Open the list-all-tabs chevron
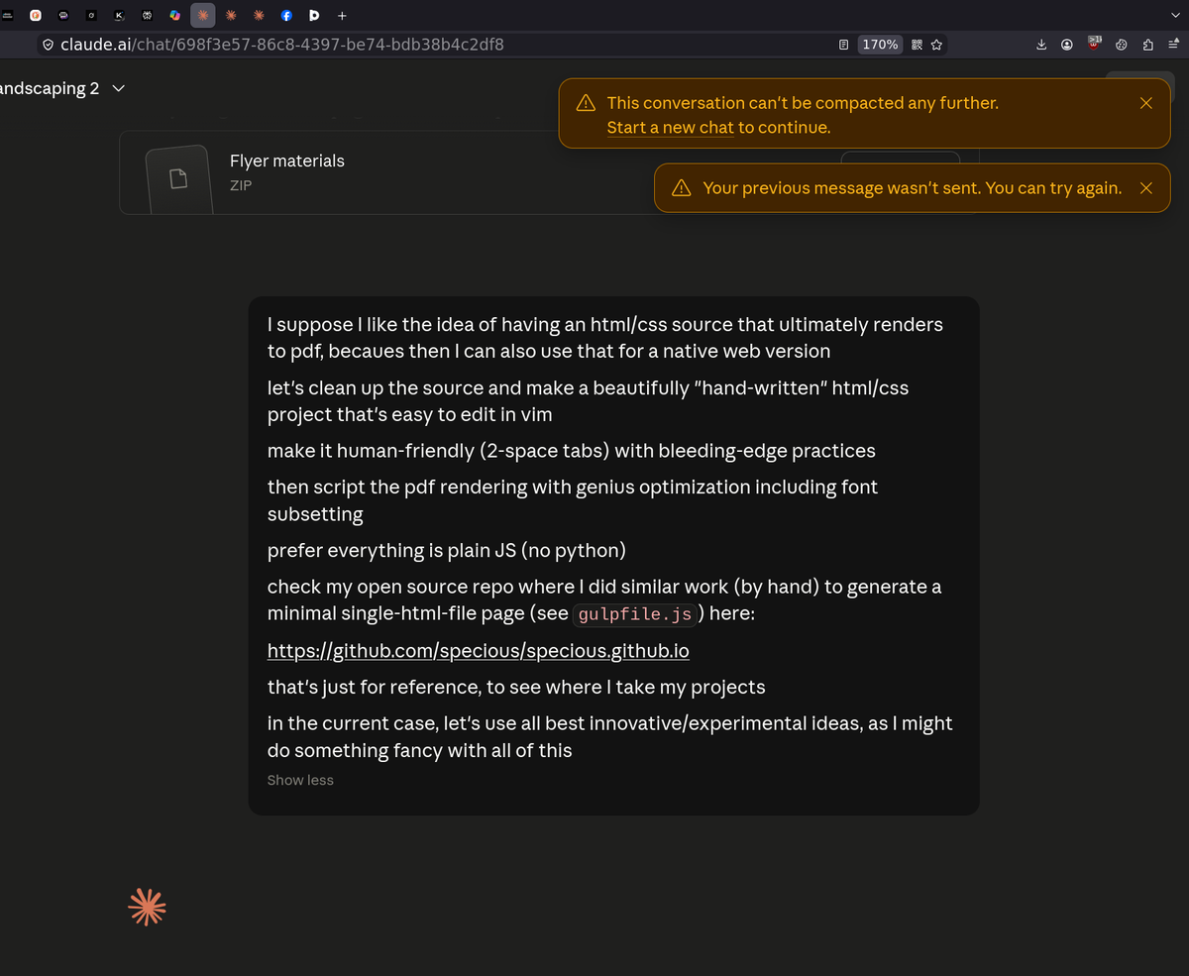Image resolution: width=1189 pixels, height=976 pixels. (x=1175, y=16)
